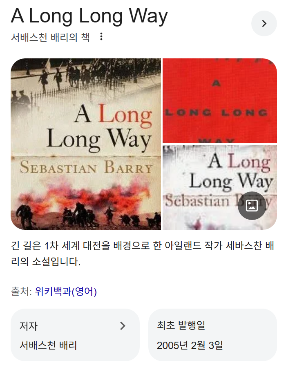Open the three-dot more options menu

(x=101, y=36)
